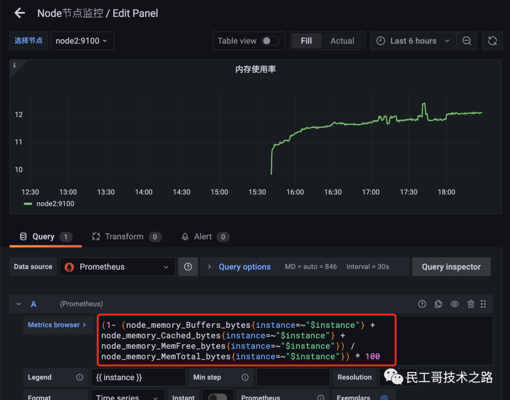This screenshot has width=510, height=400.
Task: Click the panel title 内存使用率
Action: pyautogui.click(x=255, y=69)
